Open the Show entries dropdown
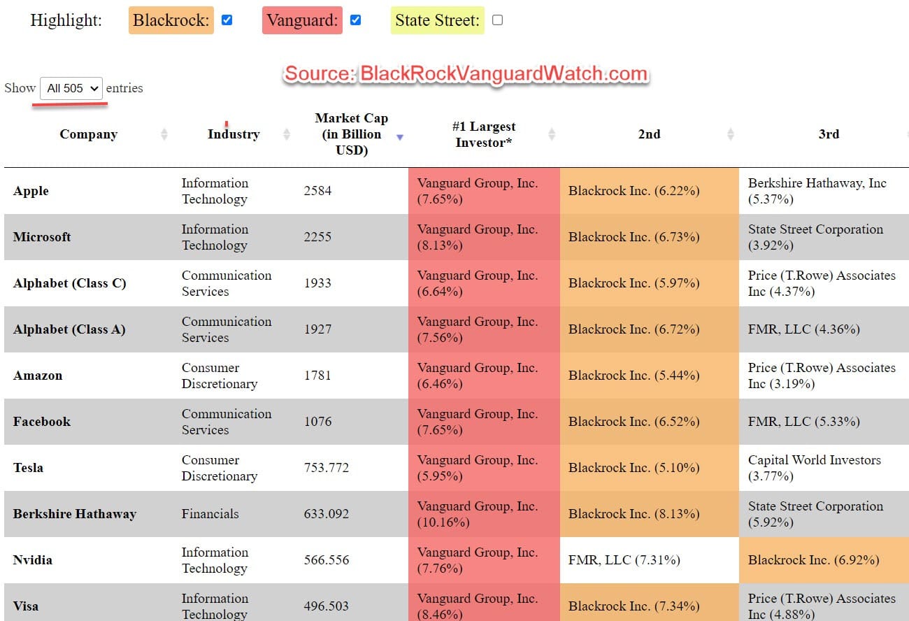909x621 pixels. coord(71,88)
